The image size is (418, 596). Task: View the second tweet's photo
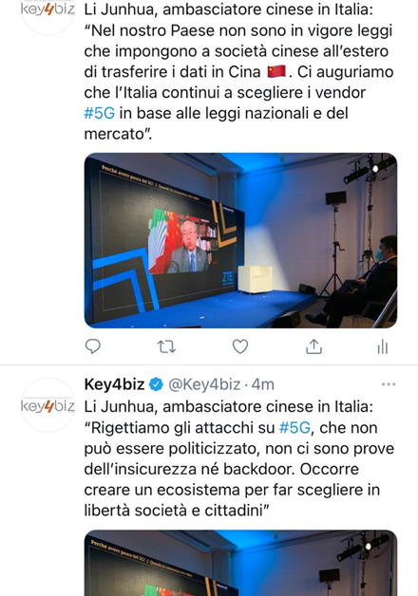(240, 563)
